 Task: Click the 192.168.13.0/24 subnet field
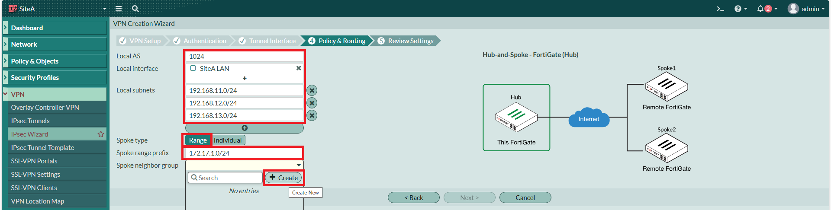245,115
